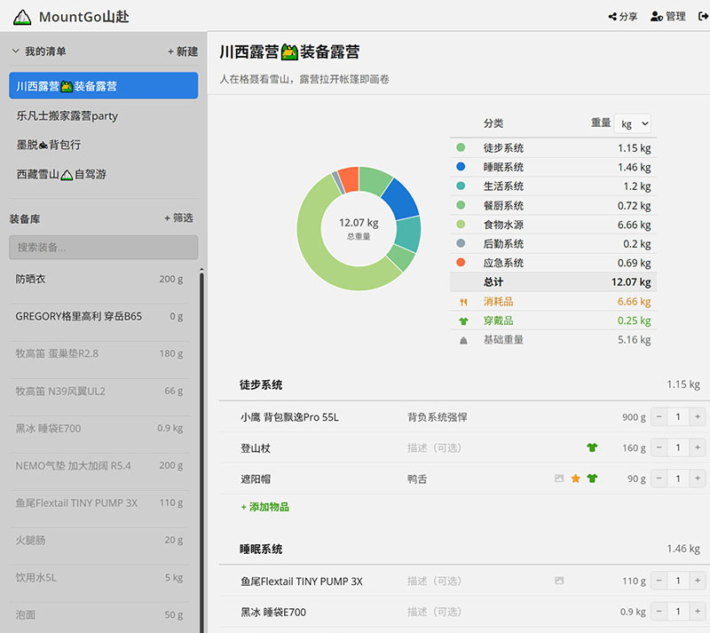Click the logout arrow icon in header
710x633 pixels.
[x=700, y=16]
